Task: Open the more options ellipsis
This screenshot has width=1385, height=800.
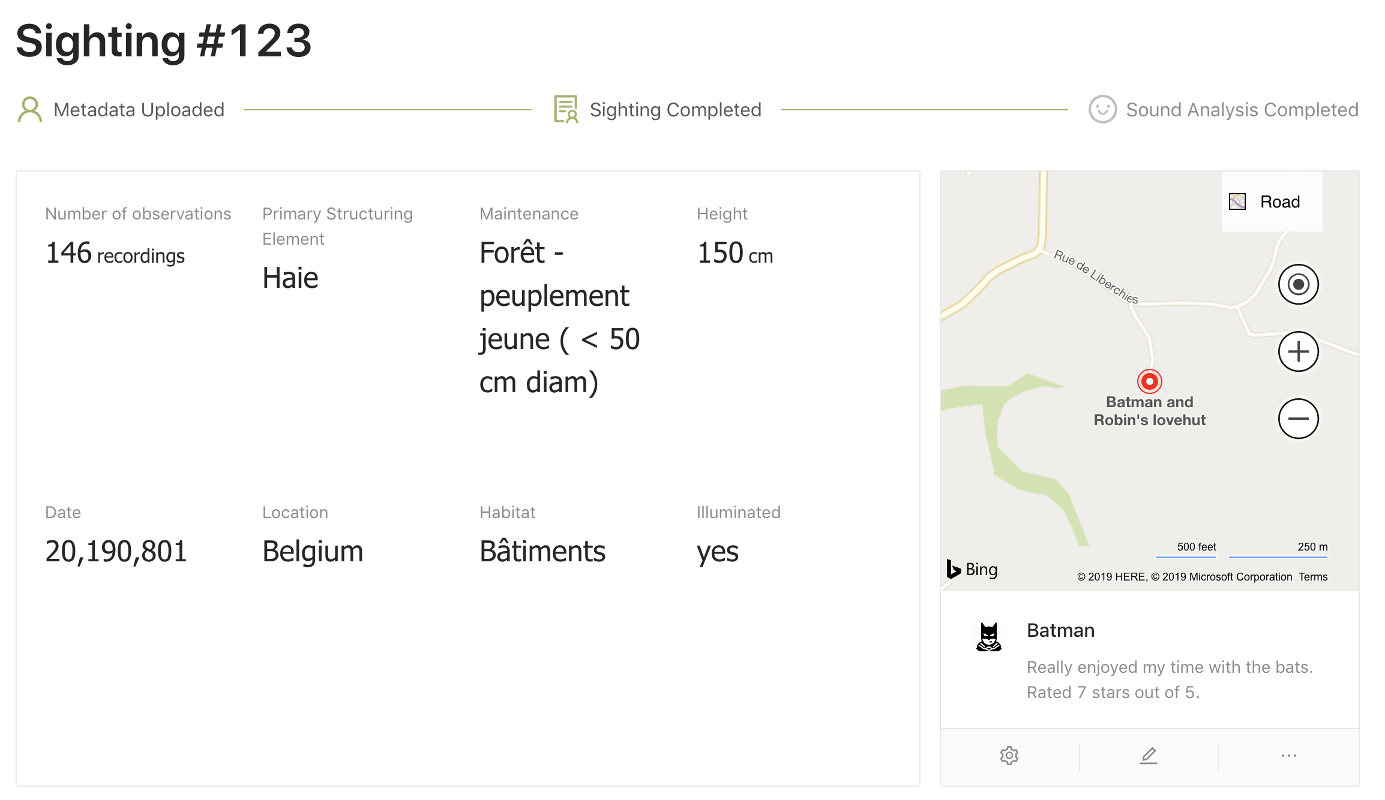Action: [1288, 756]
